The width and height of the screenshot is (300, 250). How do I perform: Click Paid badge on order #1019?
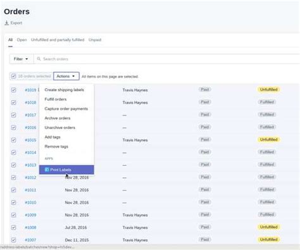click(205, 89)
